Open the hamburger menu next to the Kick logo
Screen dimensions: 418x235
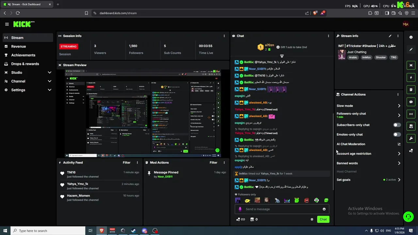pyautogui.click(x=7, y=24)
